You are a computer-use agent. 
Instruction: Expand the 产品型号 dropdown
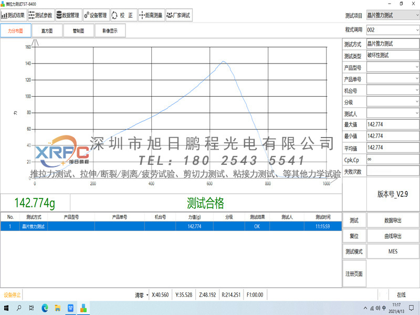coord(417,67)
